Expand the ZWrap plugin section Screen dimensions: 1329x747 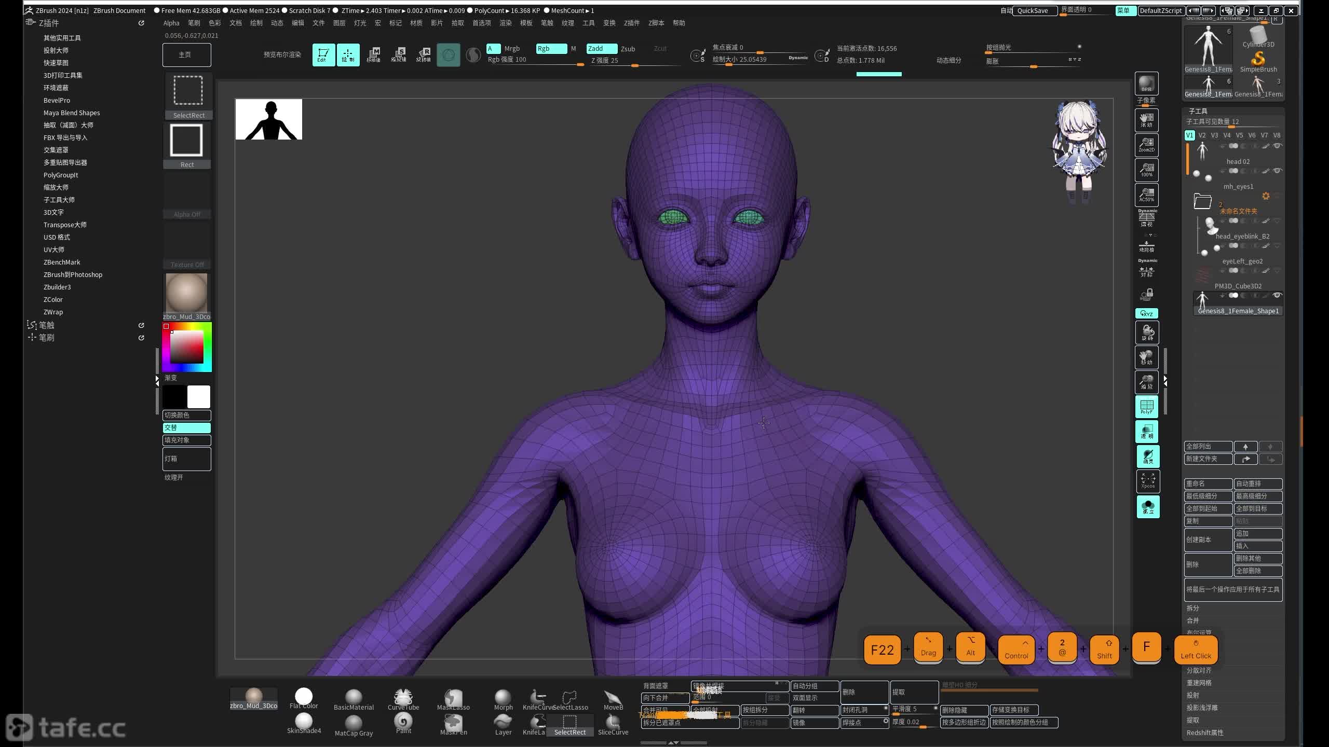click(x=53, y=312)
